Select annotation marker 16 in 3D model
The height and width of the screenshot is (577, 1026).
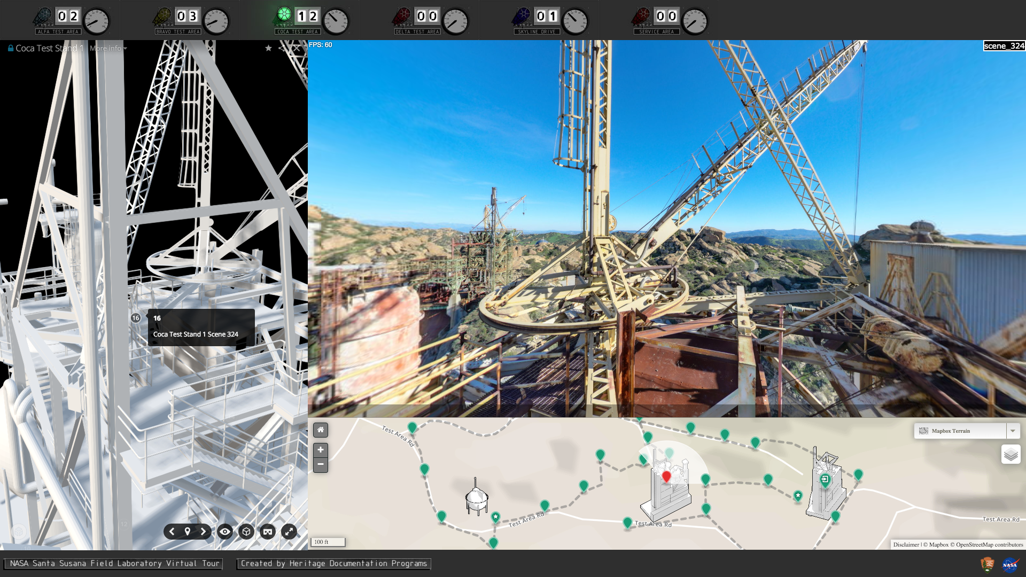pyautogui.click(x=136, y=318)
